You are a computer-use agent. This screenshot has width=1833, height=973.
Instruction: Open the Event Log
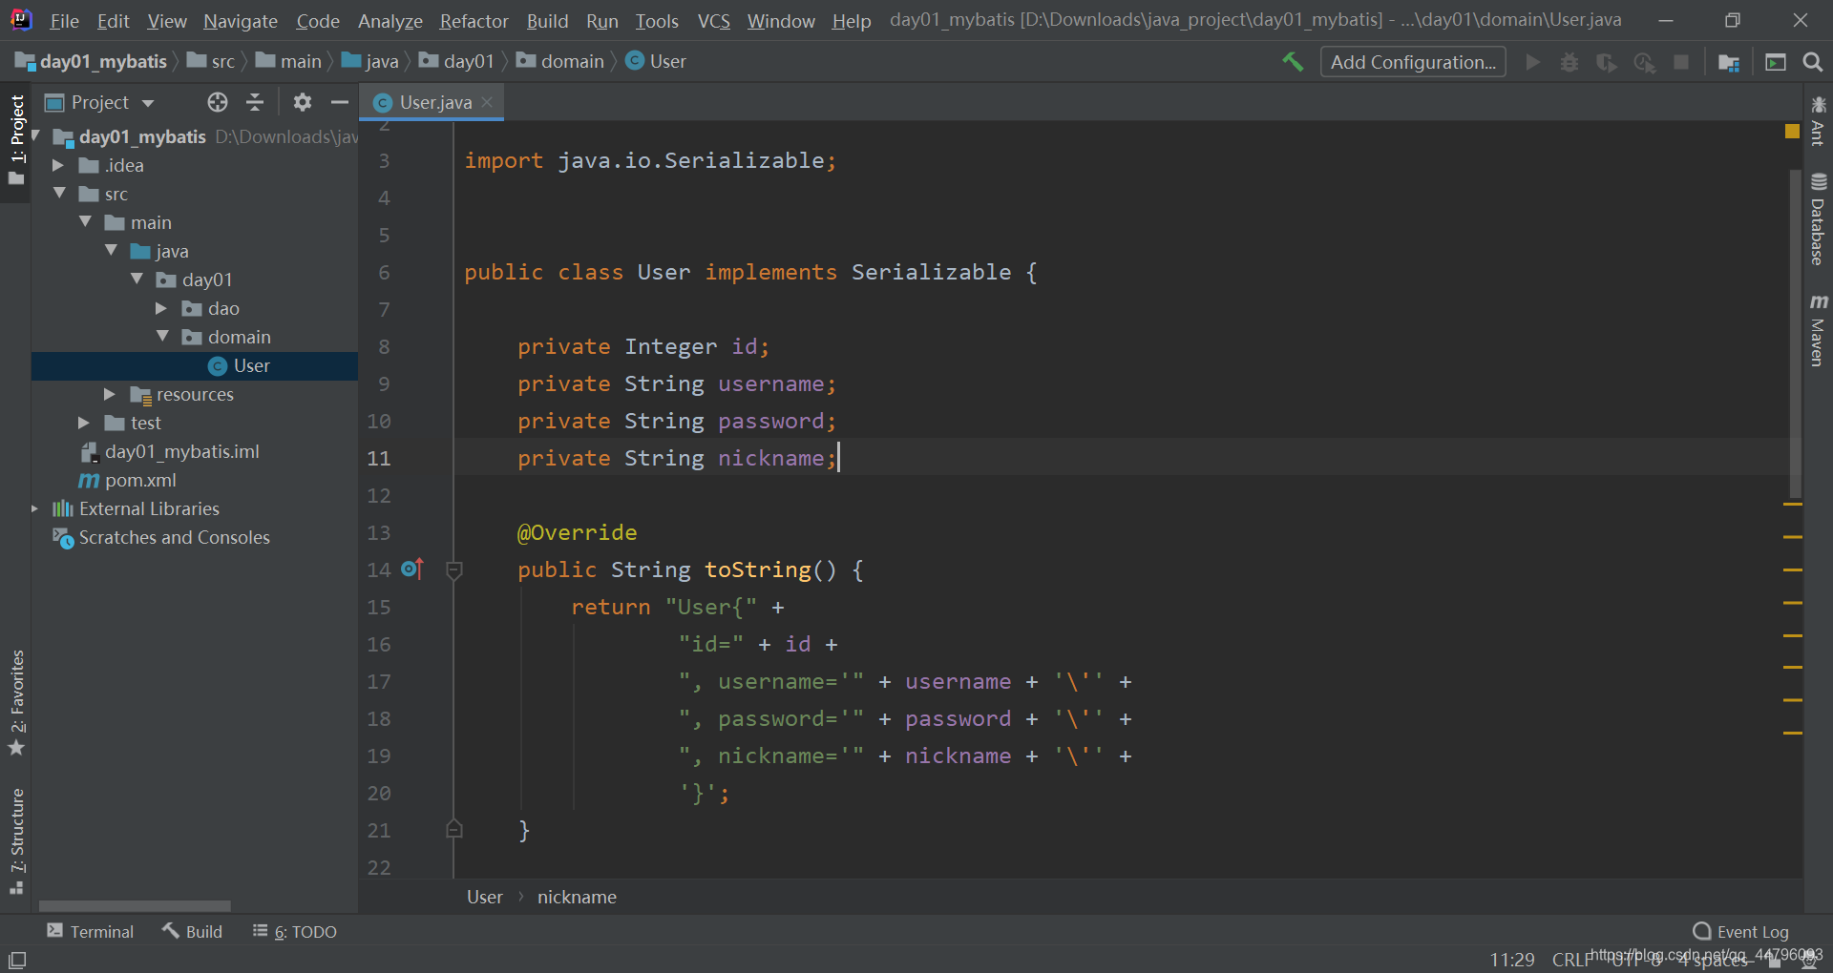coord(1740,931)
